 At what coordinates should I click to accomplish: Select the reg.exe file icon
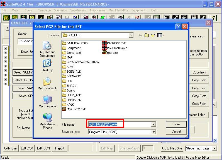104,53
